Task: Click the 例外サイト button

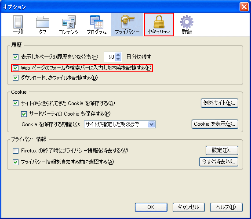Action: click(x=219, y=103)
